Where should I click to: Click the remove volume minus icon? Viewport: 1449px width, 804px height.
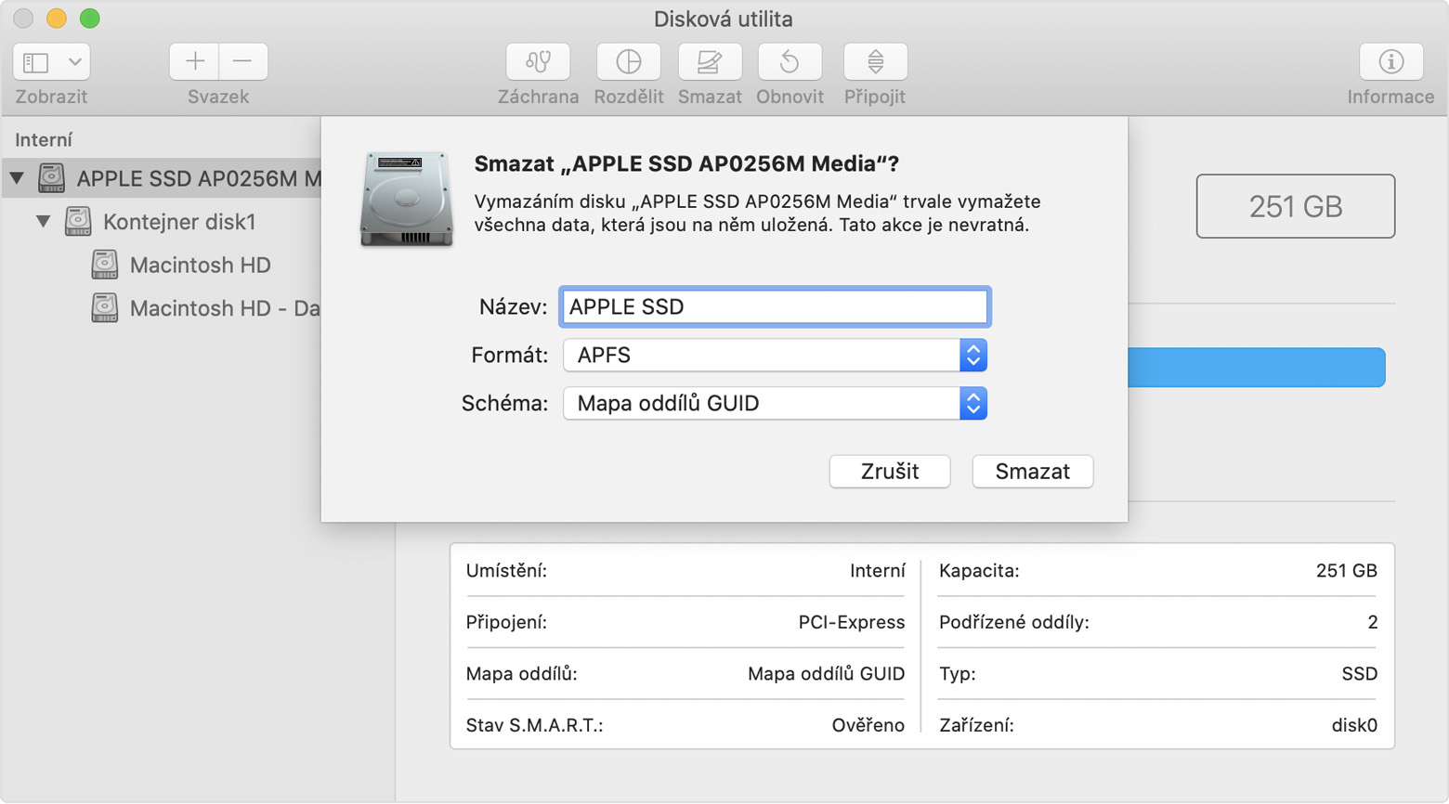243,62
